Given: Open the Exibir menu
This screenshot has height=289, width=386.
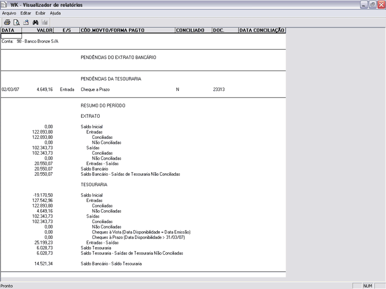Looking at the screenshot, I should click(x=41, y=13).
